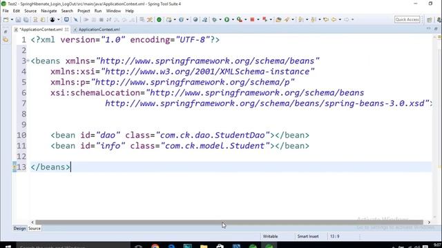This screenshot has width=442, height=248.
Task: Click the com.ck.dao.StudentDao class value
Action: coord(213,135)
